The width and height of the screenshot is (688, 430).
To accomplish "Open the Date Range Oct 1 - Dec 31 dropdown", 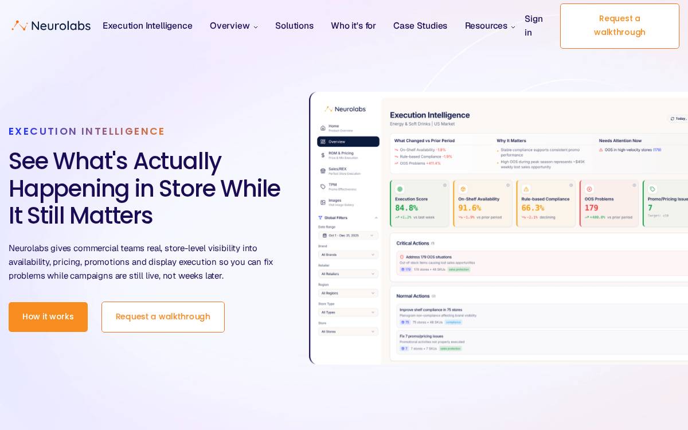I will (348, 235).
